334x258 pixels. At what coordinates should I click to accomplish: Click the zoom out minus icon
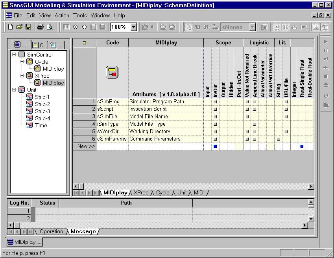click(84, 27)
